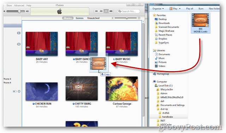The width and height of the screenshot is (226, 133).
Task: Adjust the thumbnail size slider
Action: click(127, 18)
